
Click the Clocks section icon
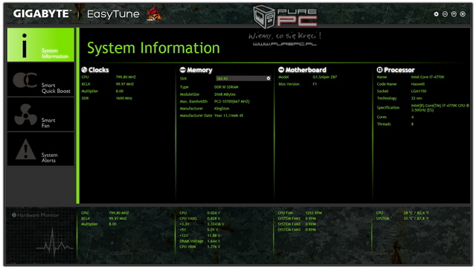pos(84,70)
